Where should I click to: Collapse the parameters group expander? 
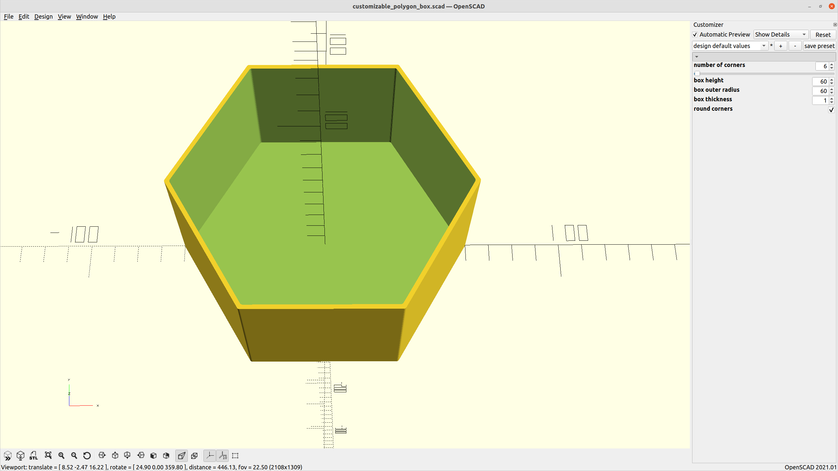tap(697, 57)
